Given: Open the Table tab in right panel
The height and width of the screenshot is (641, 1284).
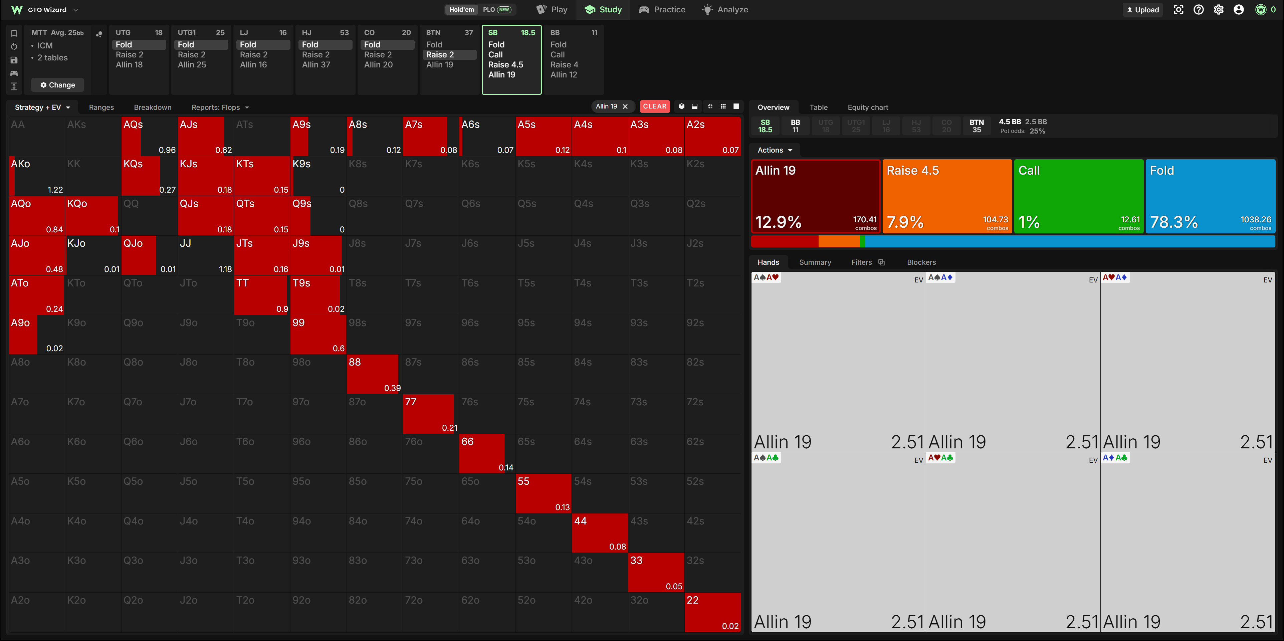Looking at the screenshot, I should [x=819, y=107].
